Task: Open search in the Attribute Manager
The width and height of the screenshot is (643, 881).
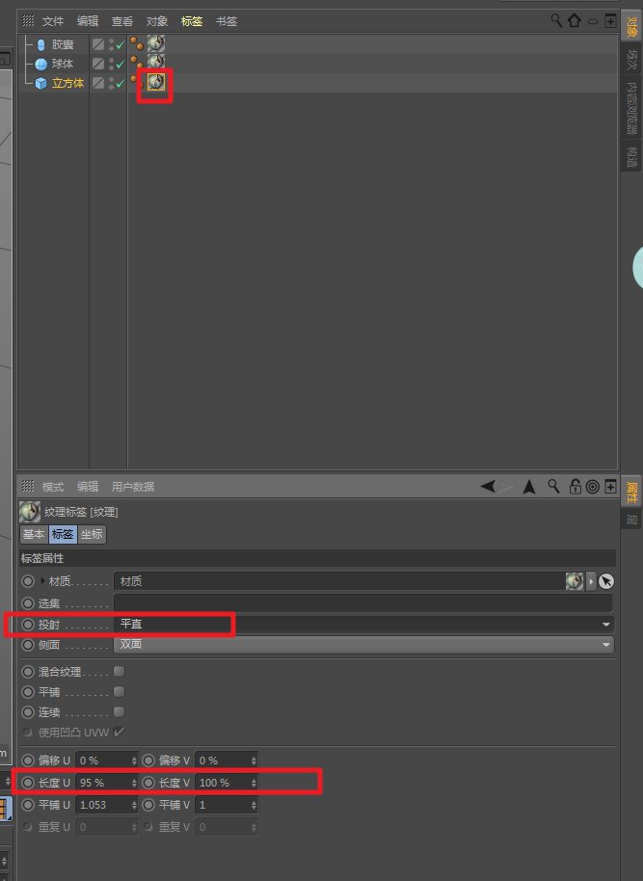Action: tap(553, 486)
